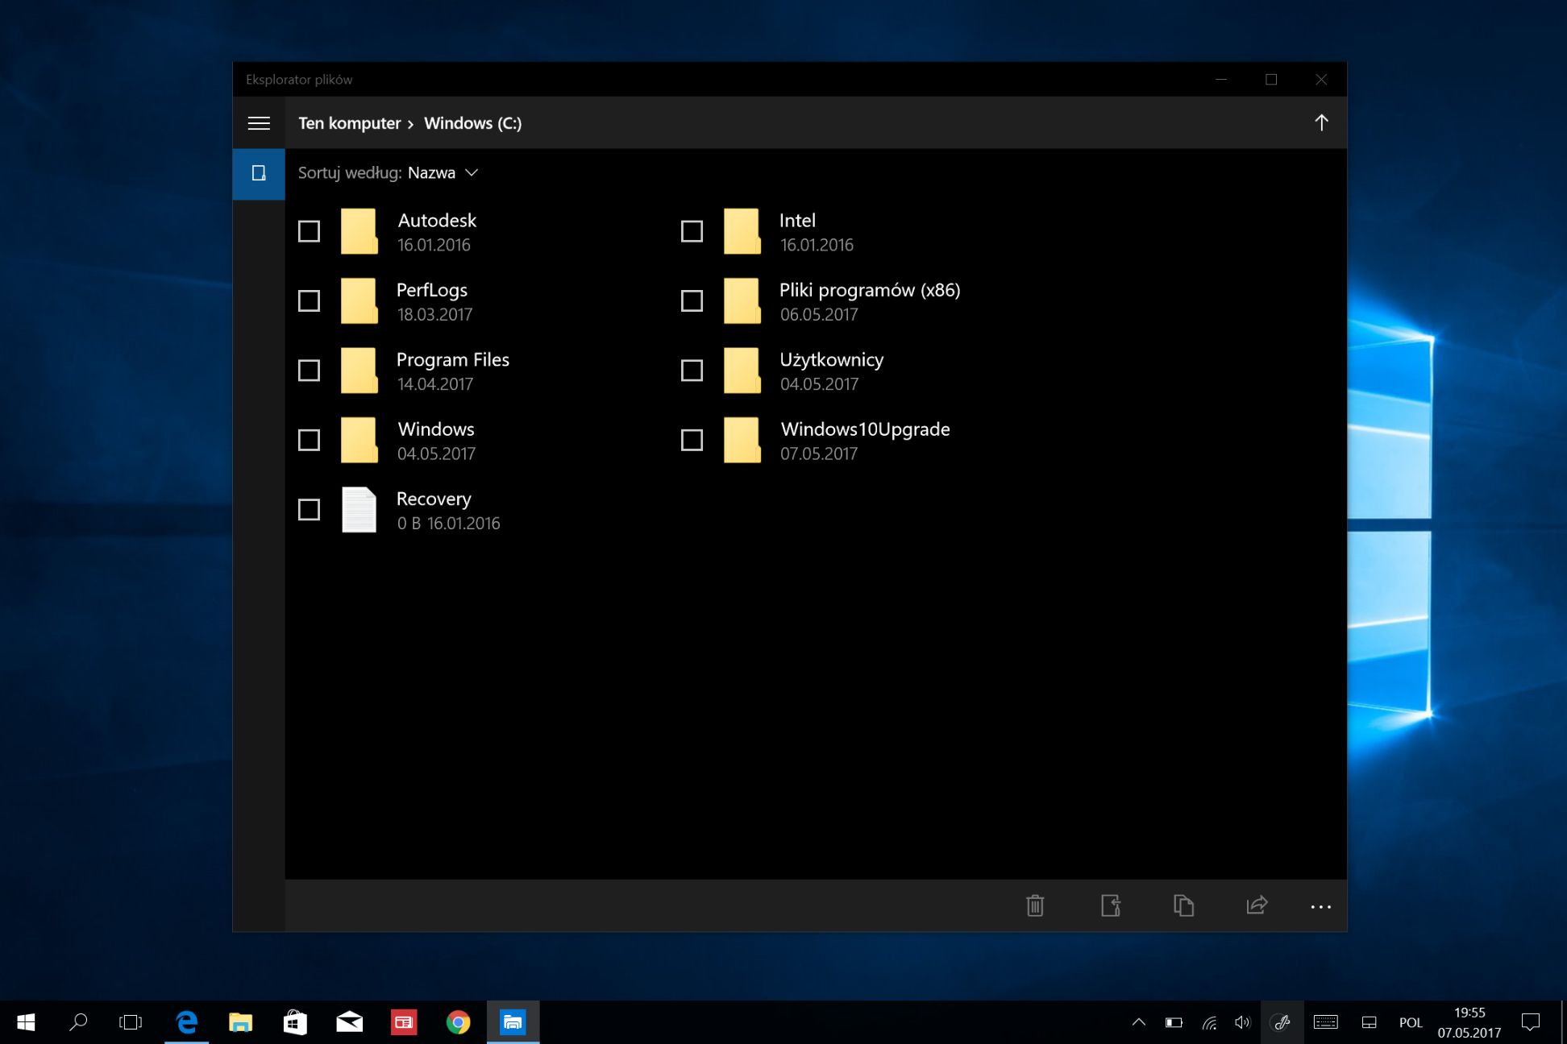Open the volume control in system tray

1242,1022
